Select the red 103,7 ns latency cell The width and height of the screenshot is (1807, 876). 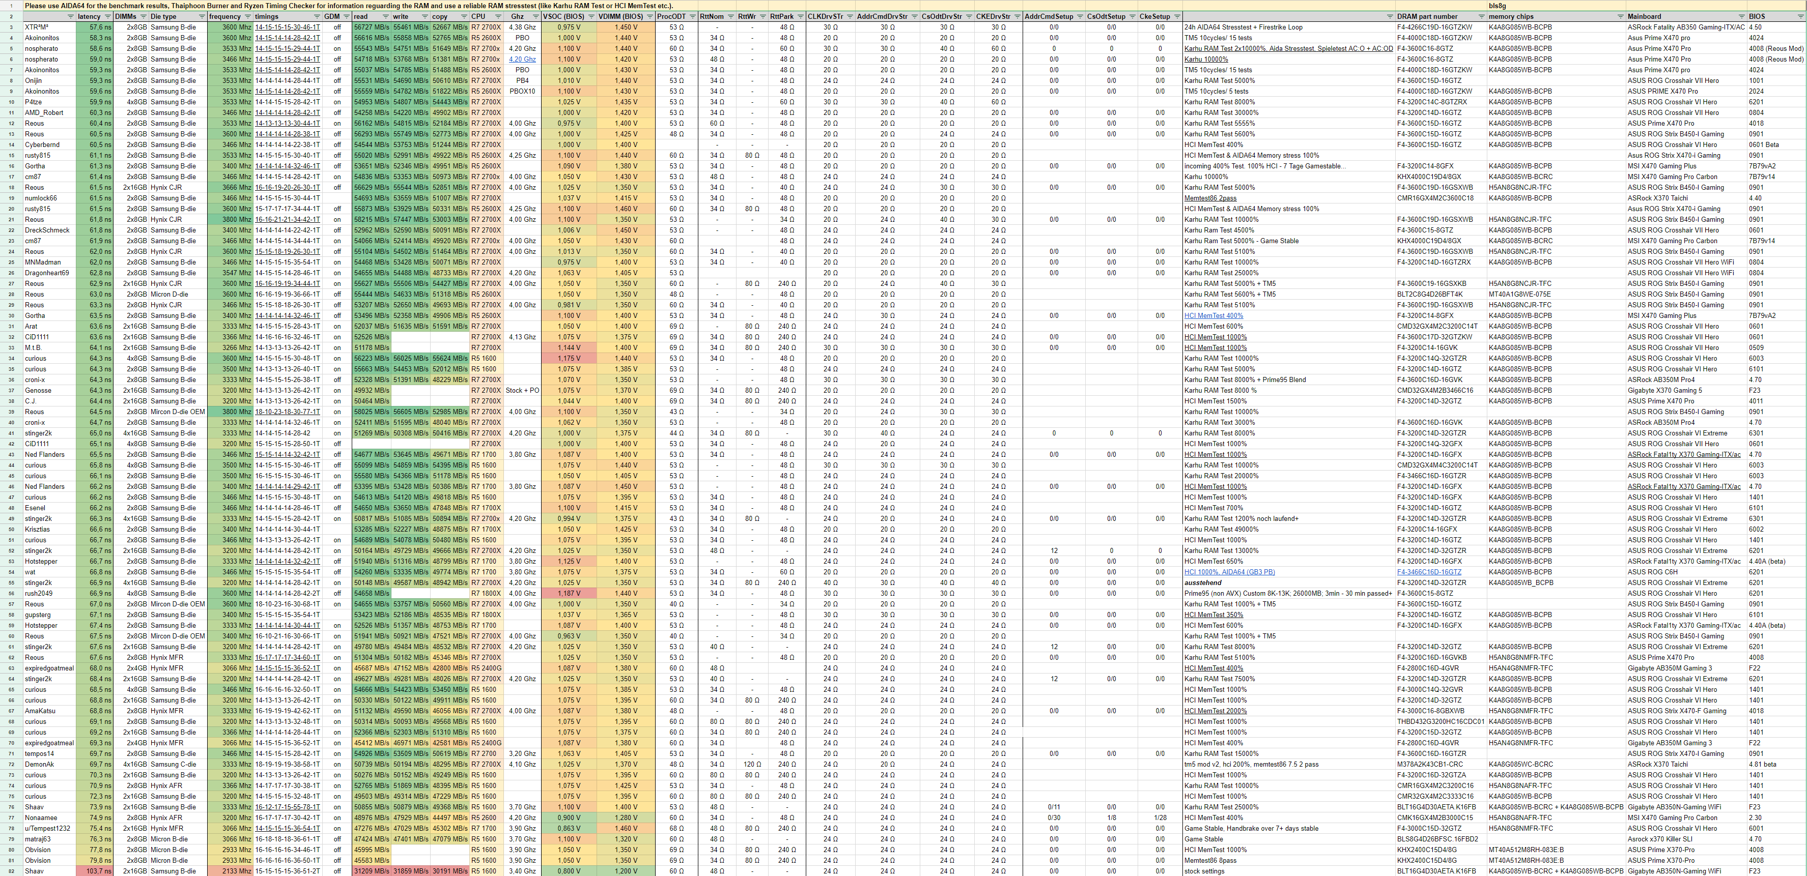click(95, 871)
